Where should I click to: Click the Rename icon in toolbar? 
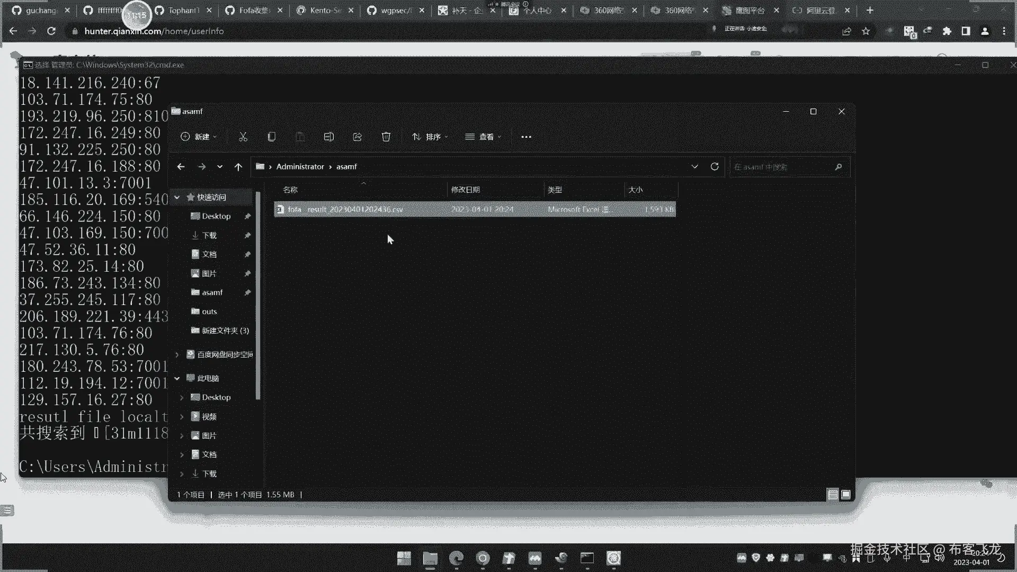tap(328, 137)
